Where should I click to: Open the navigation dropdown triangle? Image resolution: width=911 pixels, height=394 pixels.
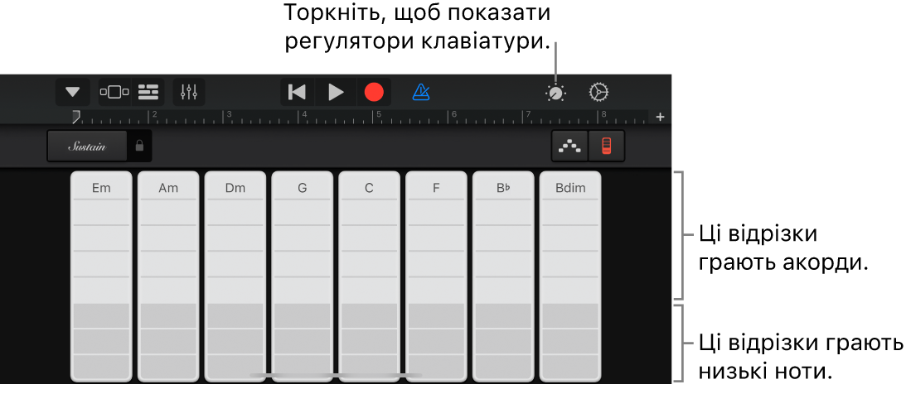(73, 92)
